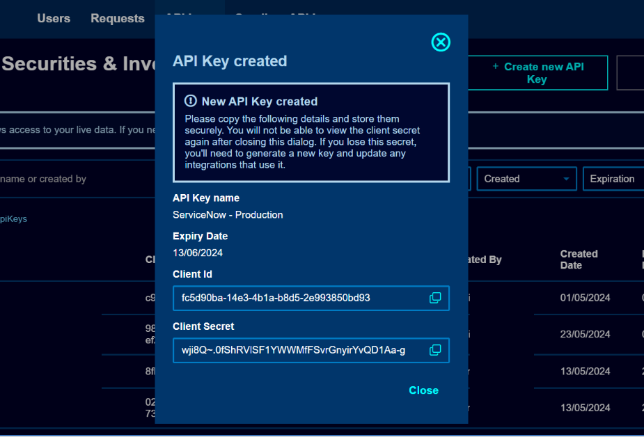The image size is (644, 437).
Task: Expand the Created filter dropdown
Action: pos(526,179)
